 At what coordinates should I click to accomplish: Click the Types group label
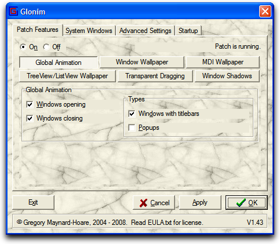136,99
